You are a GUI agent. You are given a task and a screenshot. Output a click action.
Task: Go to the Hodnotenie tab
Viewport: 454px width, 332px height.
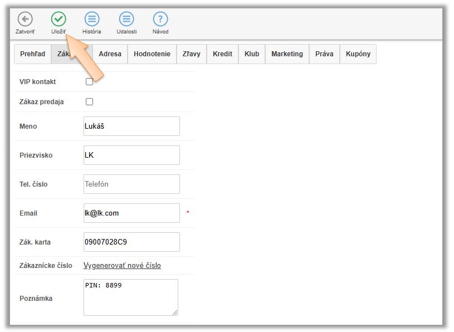152,54
